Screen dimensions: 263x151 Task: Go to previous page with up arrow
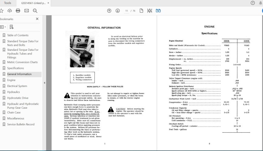tap(109, 11)
